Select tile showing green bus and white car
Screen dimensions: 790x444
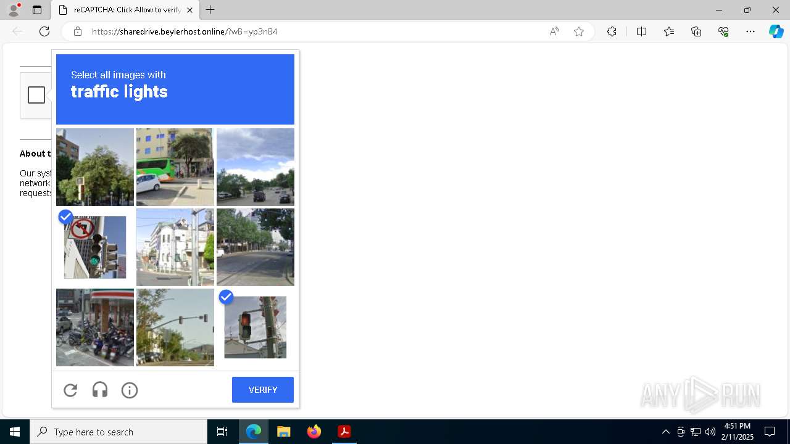(175, 167)
